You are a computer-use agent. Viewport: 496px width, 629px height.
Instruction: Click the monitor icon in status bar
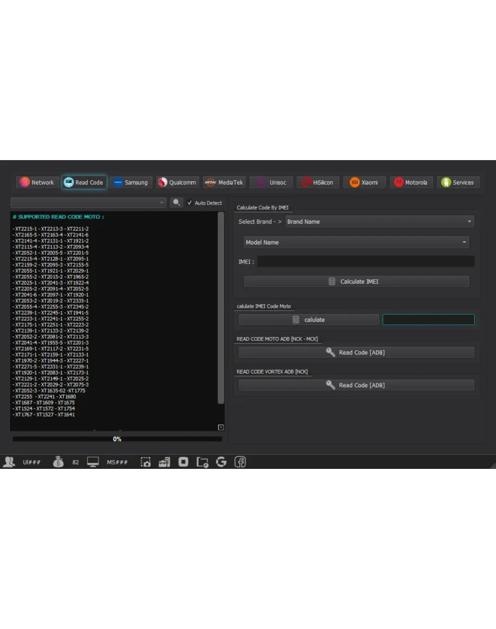click(x=93, y=462)
